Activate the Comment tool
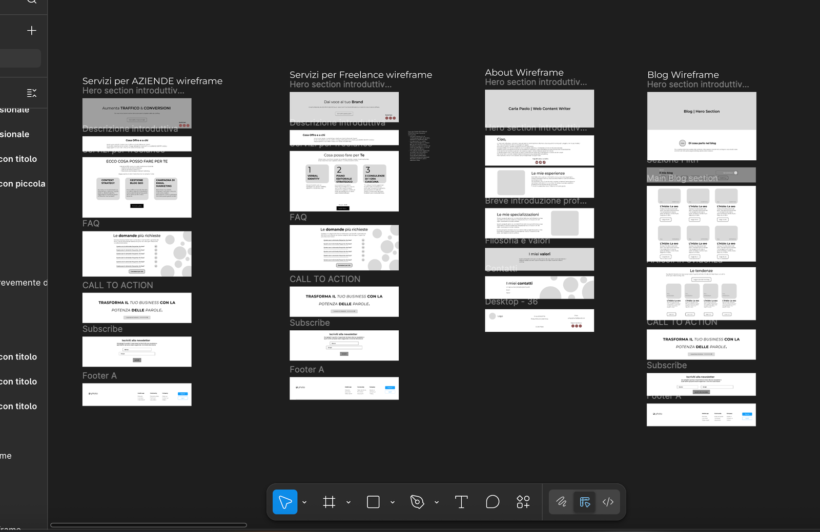The width and height of the screenshot is (820, 532). point(492,502)
